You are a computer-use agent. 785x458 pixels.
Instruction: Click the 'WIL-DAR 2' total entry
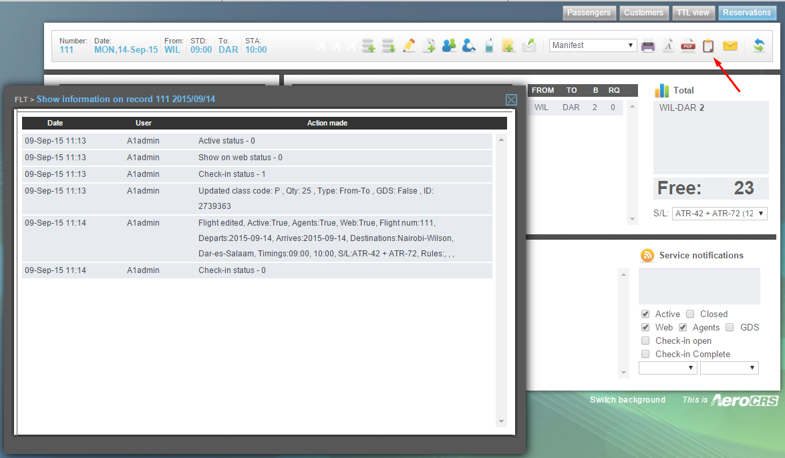pos(681,107)
